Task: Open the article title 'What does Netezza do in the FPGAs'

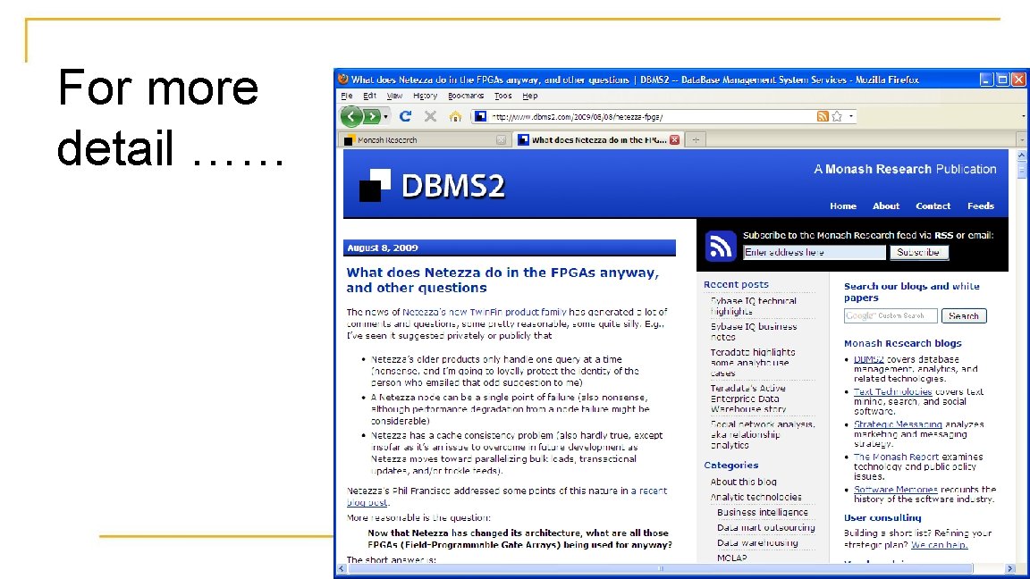Action: [x=502, y=281]
